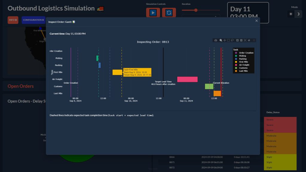
Task: Download the Gantt plot as PNG (camera icon)
Action: 216,40
